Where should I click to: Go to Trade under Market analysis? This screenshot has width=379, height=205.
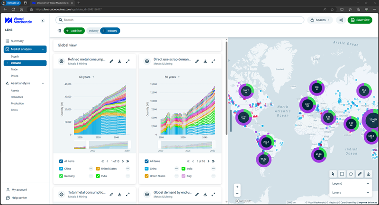click(x=14, y=69)
